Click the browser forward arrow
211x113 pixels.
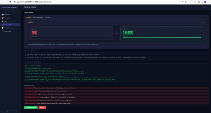coord(6,2)
